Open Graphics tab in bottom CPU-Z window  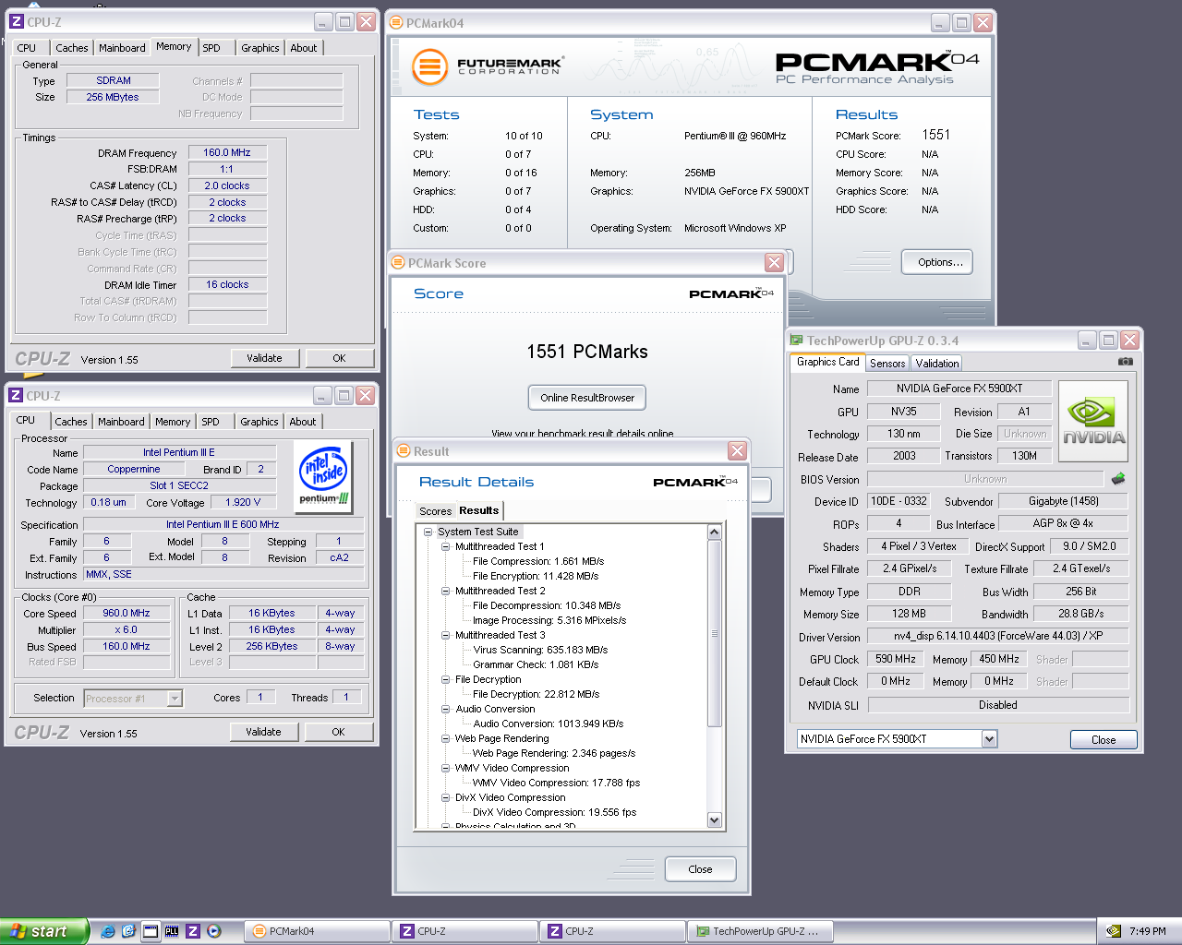point(259,422)
